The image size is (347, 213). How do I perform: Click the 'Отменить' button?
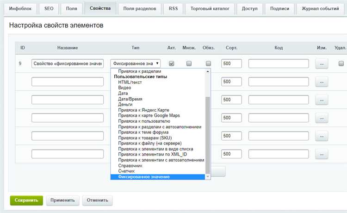click(97, 200)
